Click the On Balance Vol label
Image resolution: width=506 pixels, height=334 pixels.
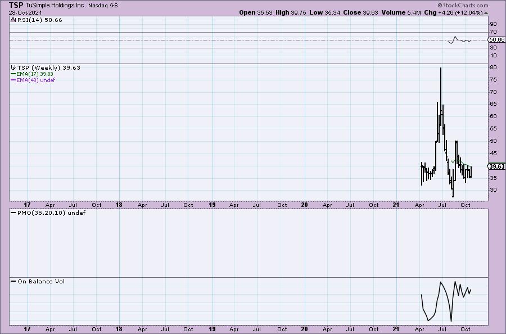coord(41,281)
